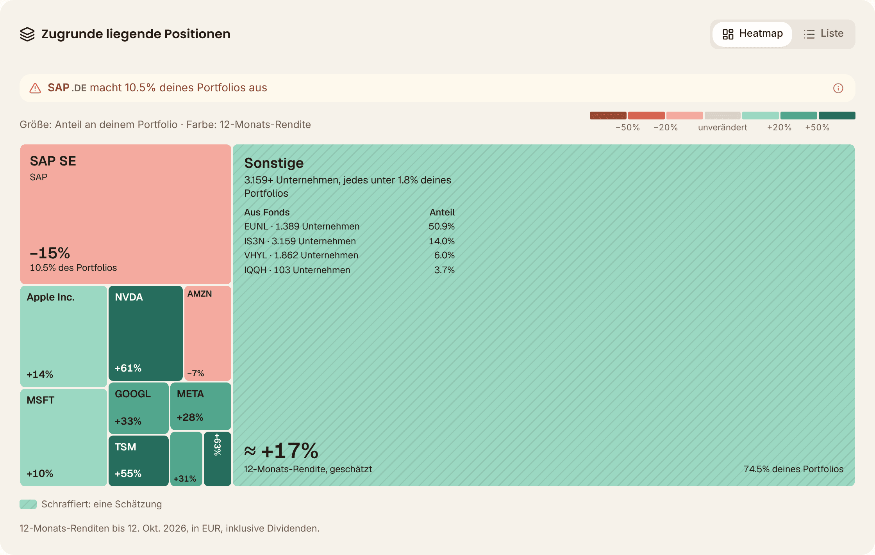Select the +50% dark green legend swatch
This screenshot has height=555, width=875.
click(x=837, y=116)
